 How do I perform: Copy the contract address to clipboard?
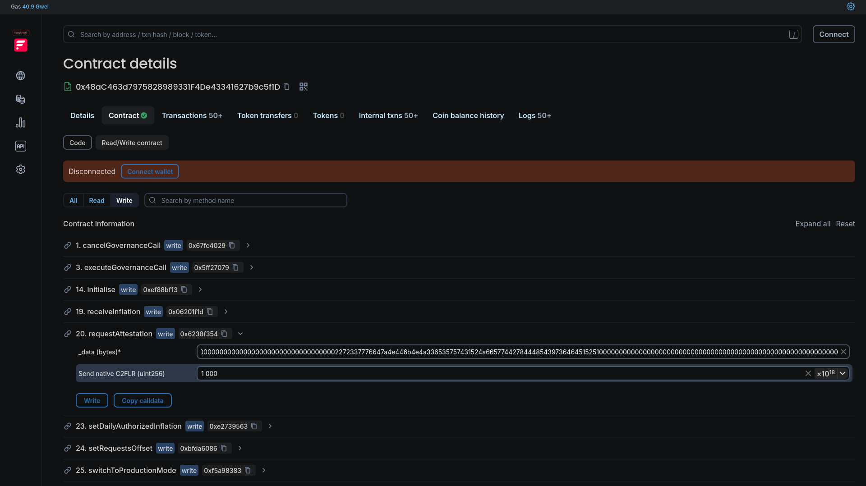(x=286, y=87)
